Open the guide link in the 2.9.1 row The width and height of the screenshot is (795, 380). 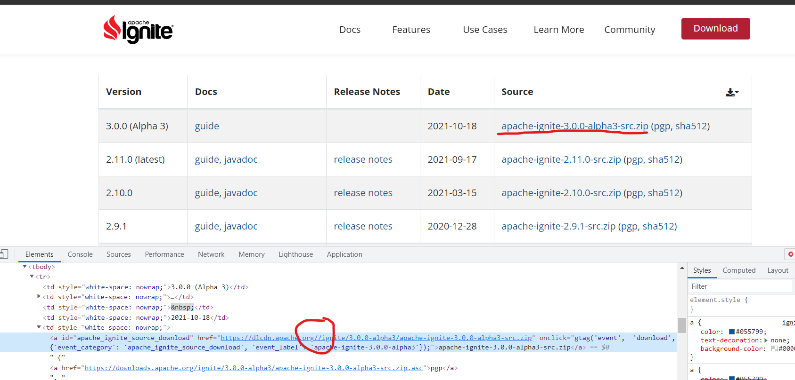(207, 226)
